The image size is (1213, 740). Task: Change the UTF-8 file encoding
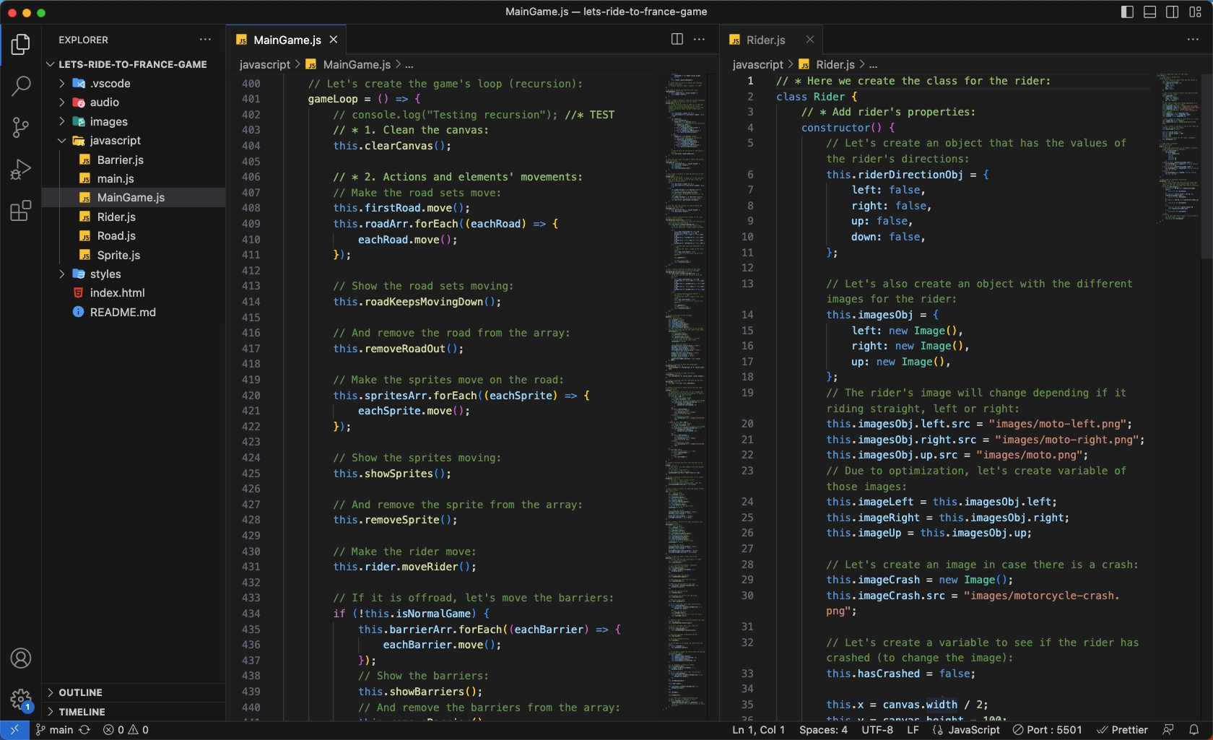click(877, 730)
